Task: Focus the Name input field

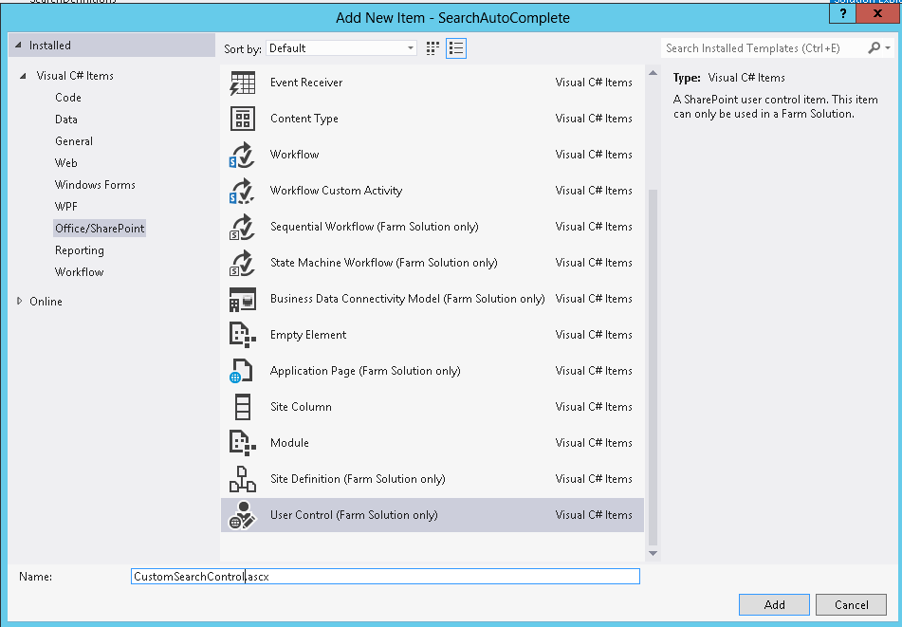Action: [x=385, y=577]
